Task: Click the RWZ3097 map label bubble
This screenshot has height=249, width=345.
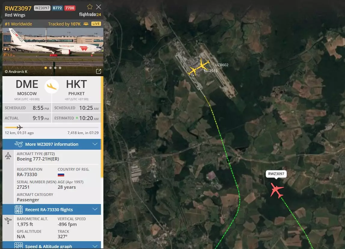Action: [x=276, y=174]
